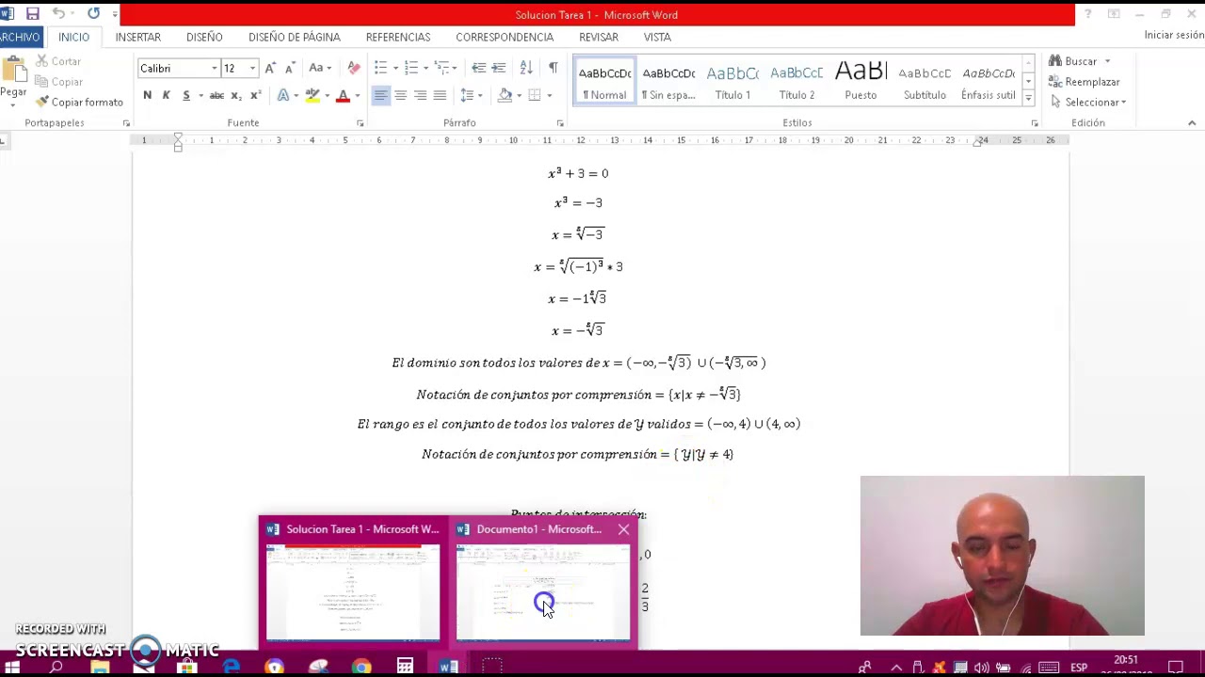The image size is (1205, 677).
Task: Click the text highlight color button
Action: (x=313, y=95)
